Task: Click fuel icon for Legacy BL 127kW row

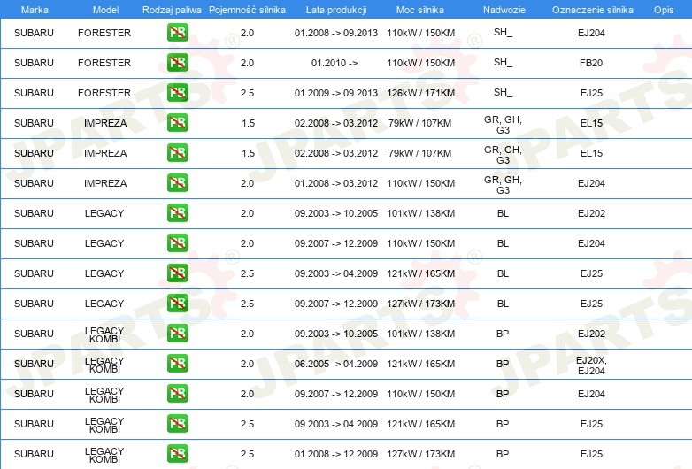Action: point(177,304)
